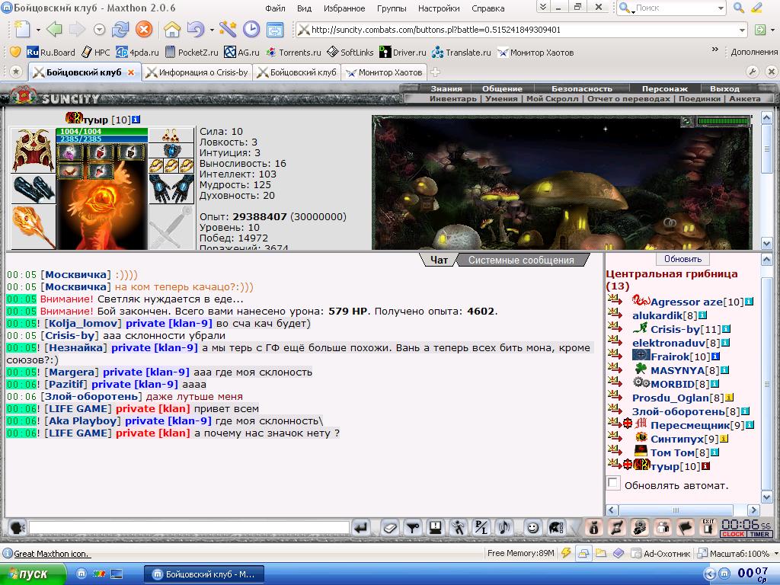
Task: Expand the zoom Масштаб:100% dropdown
Action: (775, 553)
